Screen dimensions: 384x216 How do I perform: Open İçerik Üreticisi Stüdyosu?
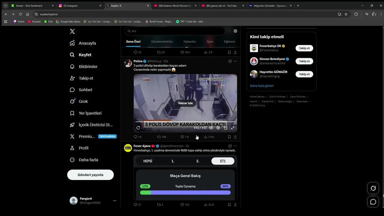click(91, 125)
